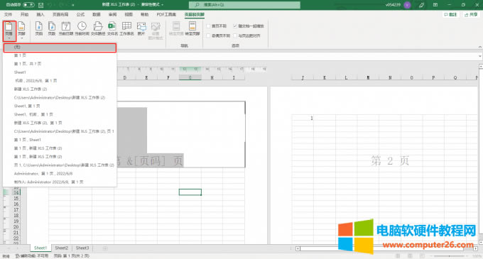This screenshot has width=483, height=259.
Task: Open the 页面布局 ribbon tab
Action: point(60,14)
